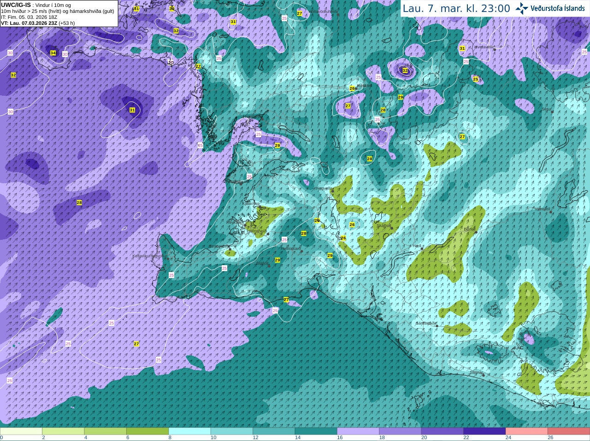The width and height of the screenshot is (590, 441).
Task: Click the Vatnsfell station label
Action: [543, 209]
